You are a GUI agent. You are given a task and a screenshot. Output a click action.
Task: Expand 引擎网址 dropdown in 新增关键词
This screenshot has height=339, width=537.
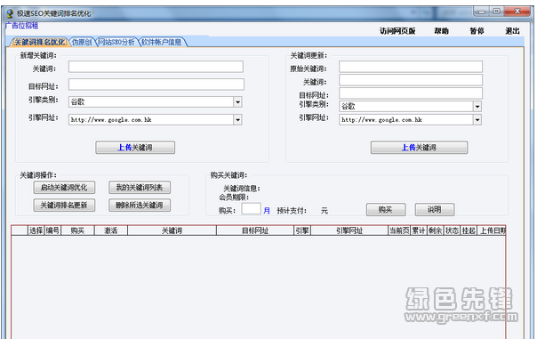coord(237,119)
